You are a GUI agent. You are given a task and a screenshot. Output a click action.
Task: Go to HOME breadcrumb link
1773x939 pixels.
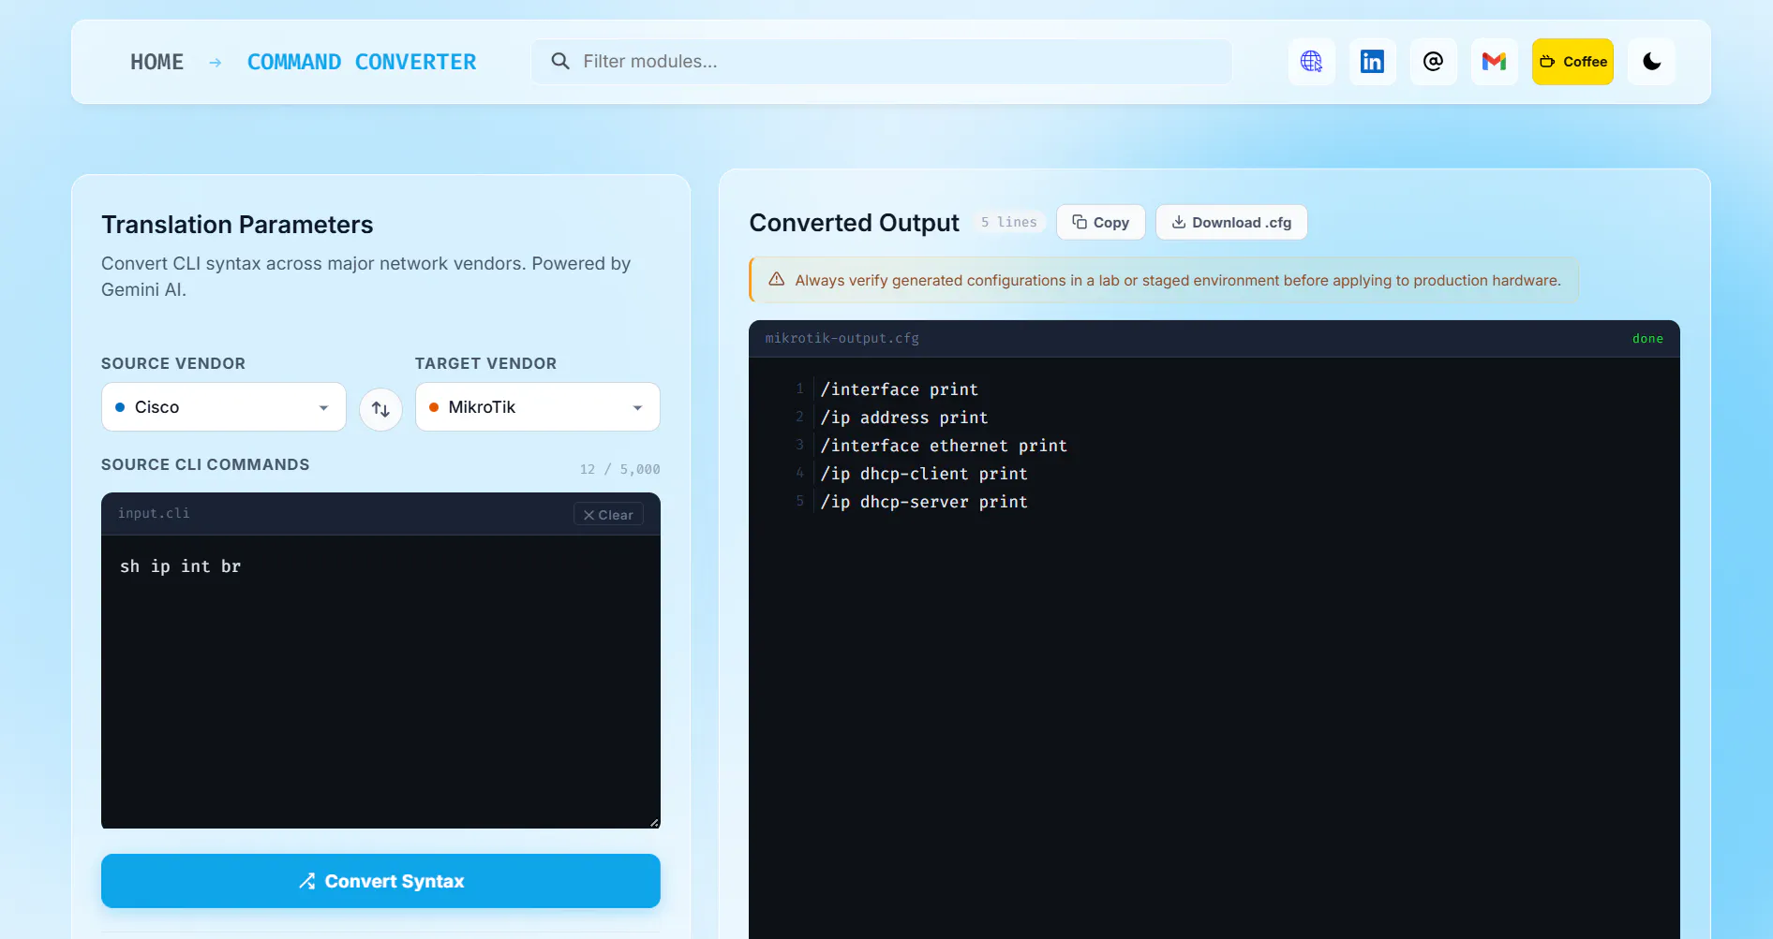point(156,62)
